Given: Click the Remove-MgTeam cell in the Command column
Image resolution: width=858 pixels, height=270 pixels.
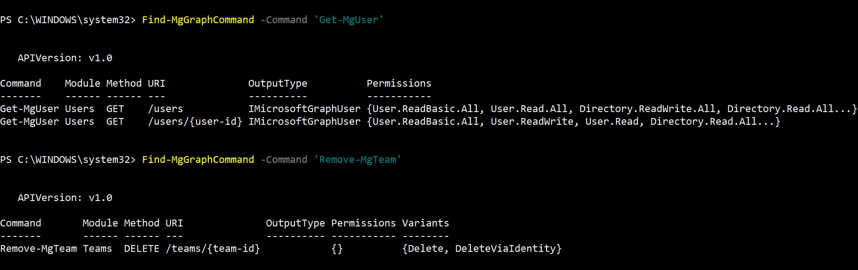Looking at the screenshot, I should tap(39, 249).
